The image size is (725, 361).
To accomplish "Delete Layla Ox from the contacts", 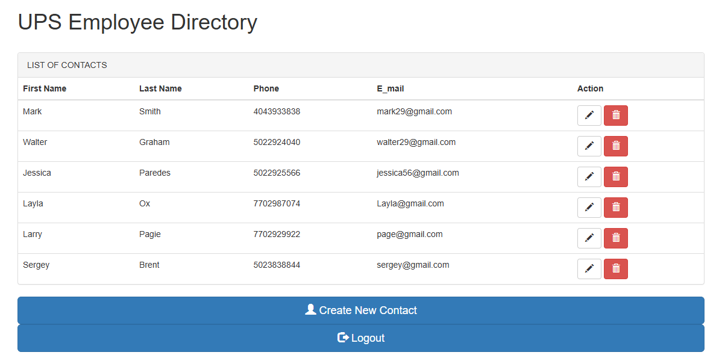I will coord(615,208).
